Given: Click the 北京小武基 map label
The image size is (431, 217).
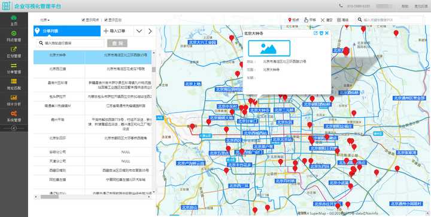Looking at the screenshot, I should tap(339, 183).
